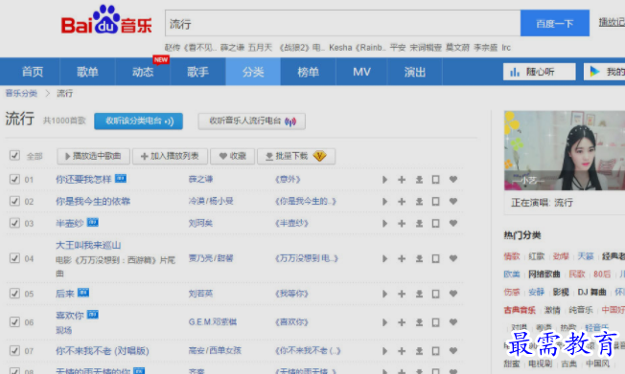Go to 首页 nav tab
The image size is (625, 374).
(33, 72)
